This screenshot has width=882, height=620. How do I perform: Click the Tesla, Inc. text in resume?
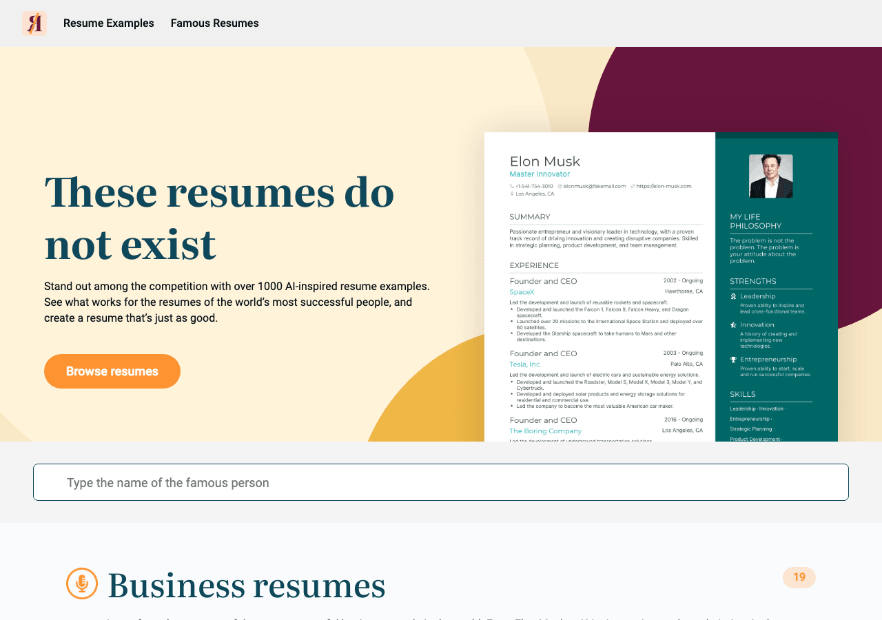[x=525, y=364]
